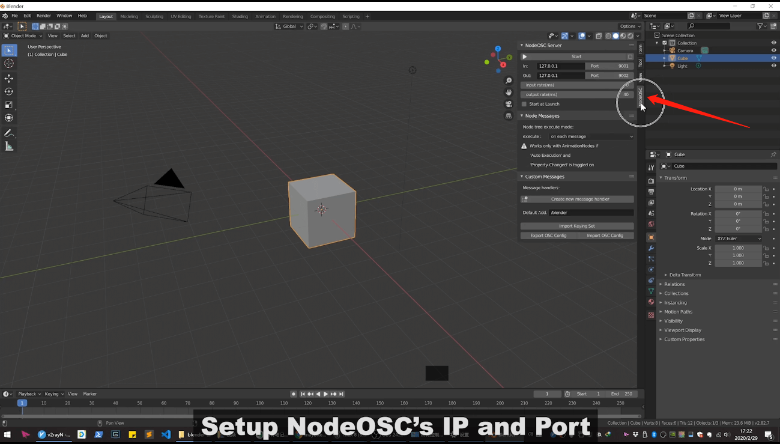The image size is (780, 444).
Task: Switch perspective/orthographic grid gizmo icon
Action: (509, 116)
